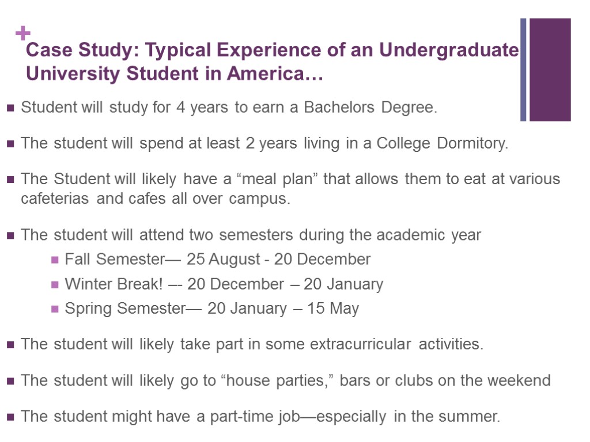This screenshot has width=590, height=442.
Task: Click the line "cafeterias and cafes all over campus"
Action: tap(156, 199)
